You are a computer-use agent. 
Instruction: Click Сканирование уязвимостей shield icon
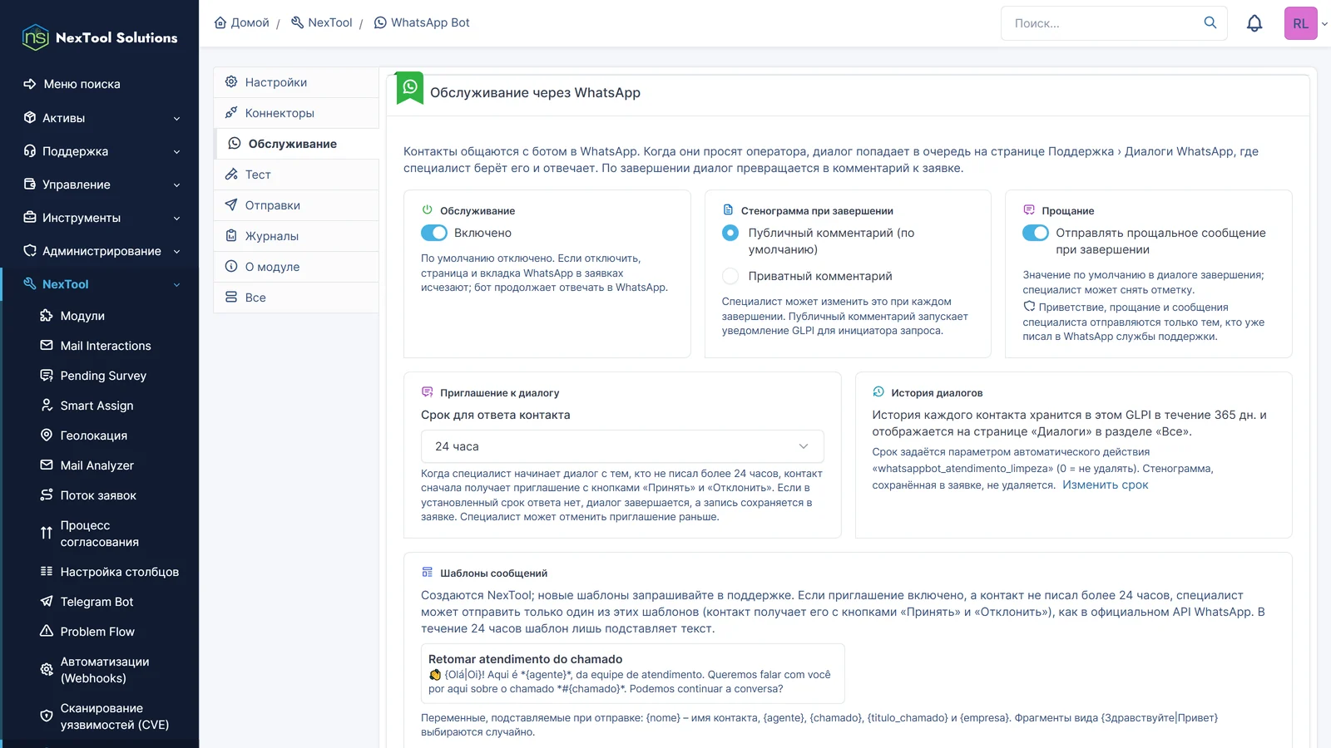(x=47, y=716)
